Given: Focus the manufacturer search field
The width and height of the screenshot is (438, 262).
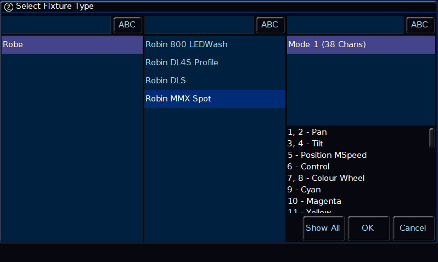Looking at the screenshot, I should pos(56,25).
